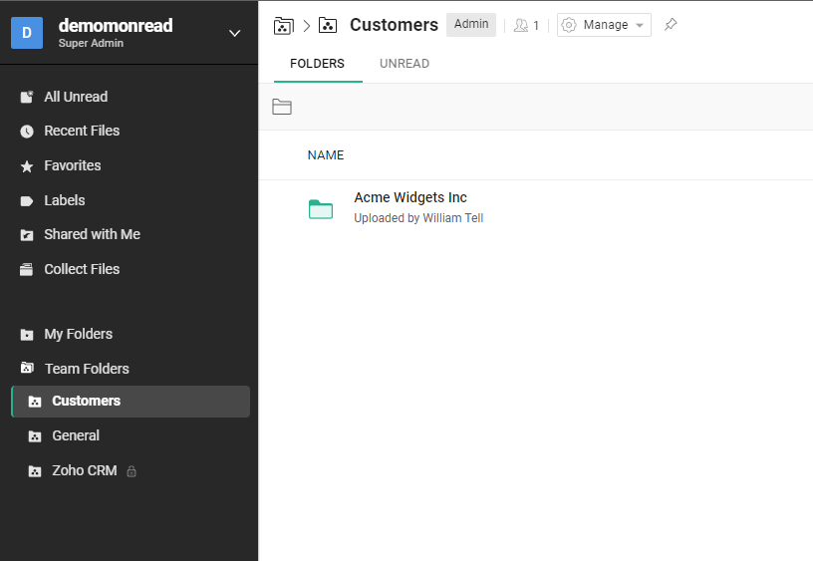Click the new folder icon in toolbar
Image resolution: width=813 pixels, height=561 pixels.
(x=282, y=107)
